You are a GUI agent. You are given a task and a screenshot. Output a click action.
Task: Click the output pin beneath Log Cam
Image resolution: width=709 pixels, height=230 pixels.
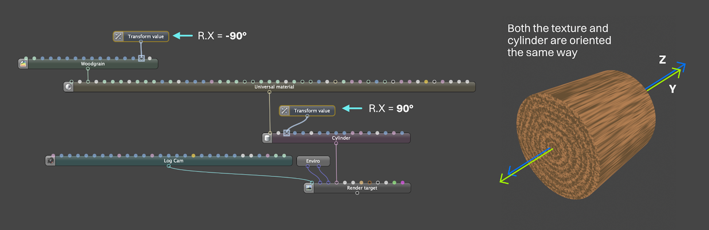[168, 166]
